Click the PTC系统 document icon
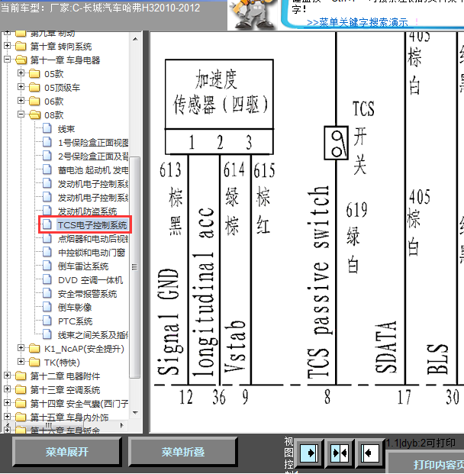Screen dimensions: 464x474 point(47,321)
